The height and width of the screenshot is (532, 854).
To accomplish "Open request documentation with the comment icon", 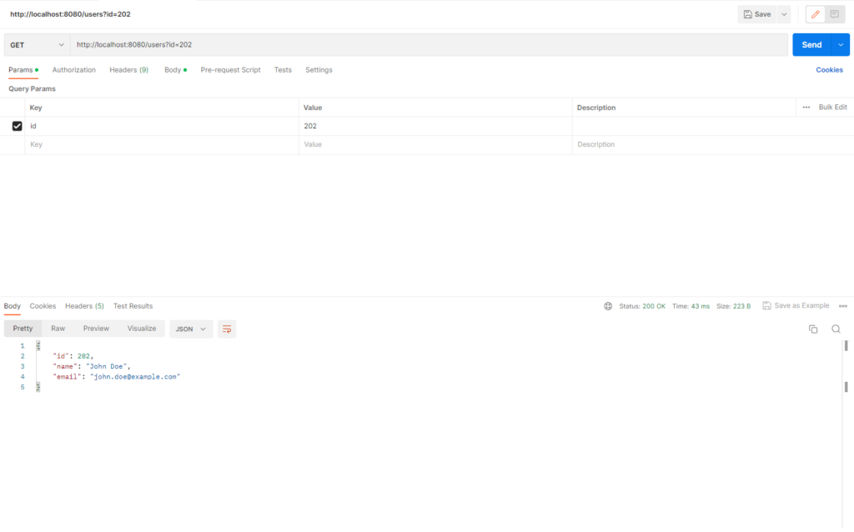I will click(833, 14).
